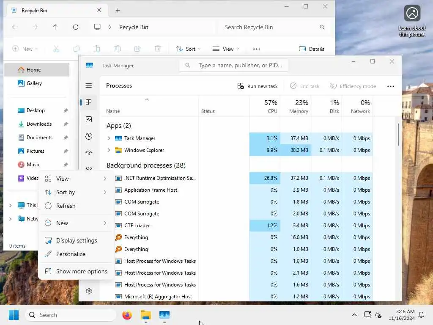This screenshot has width=433, height=325.
Task: Open New submenu in context menu
Action: pyautogui.click(x=76, y=223)
